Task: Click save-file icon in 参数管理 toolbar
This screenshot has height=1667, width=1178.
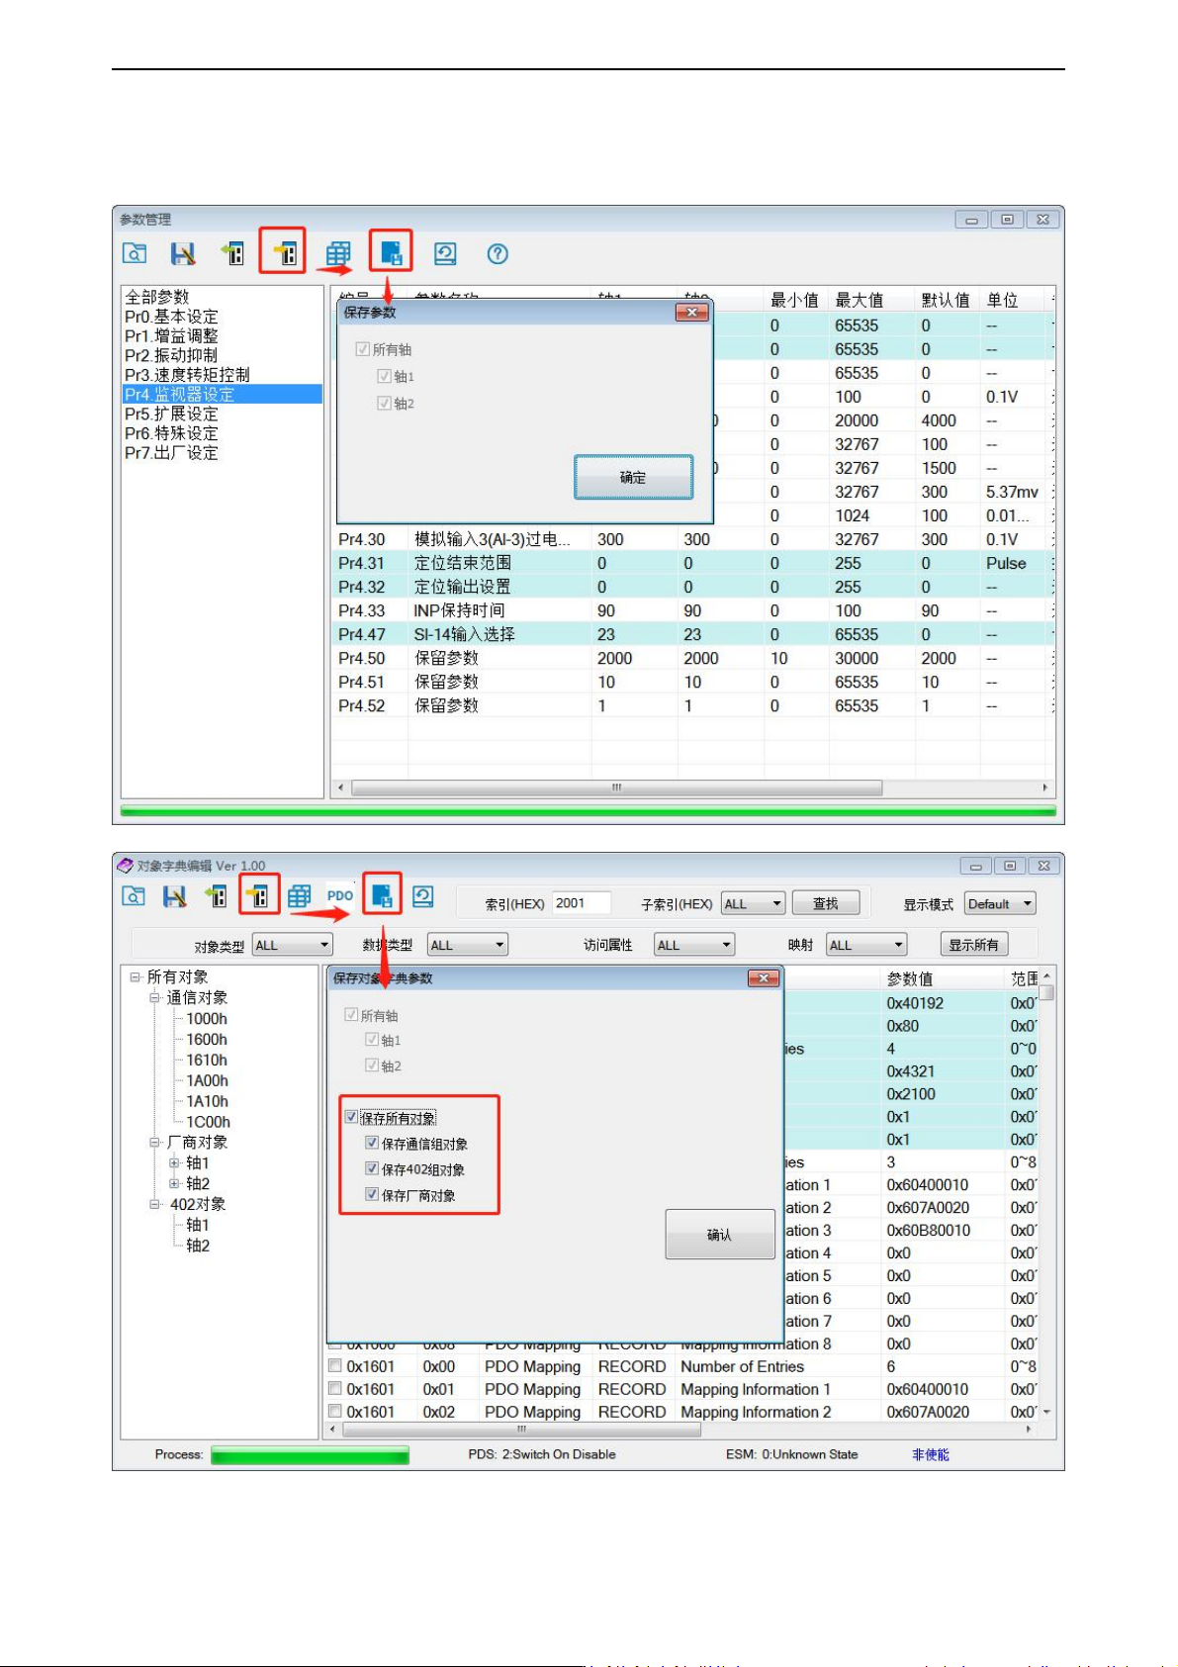Action: click(183, 253)
